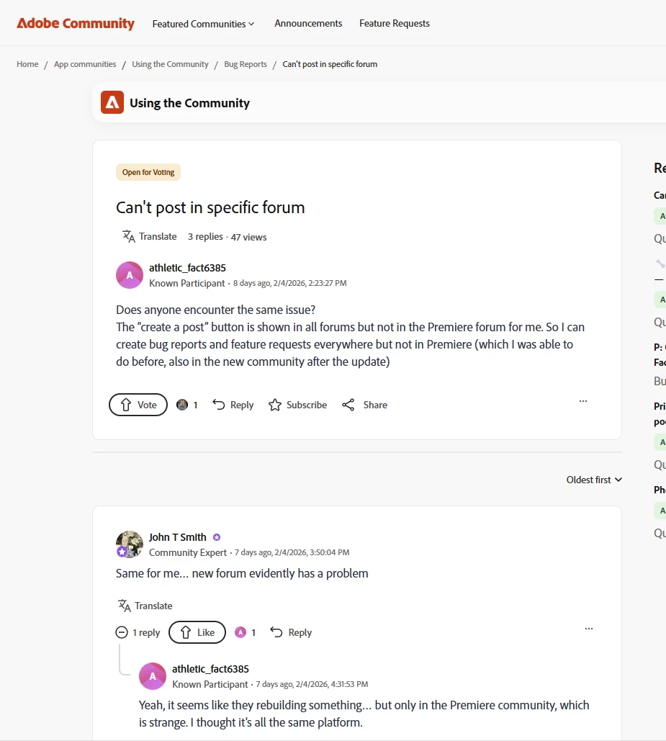Open more options on John T Smith's reply
The width and height of the screenshot is (666, 741).
click(589, 629)
